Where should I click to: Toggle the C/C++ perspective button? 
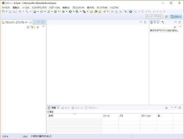pos(176,17)
